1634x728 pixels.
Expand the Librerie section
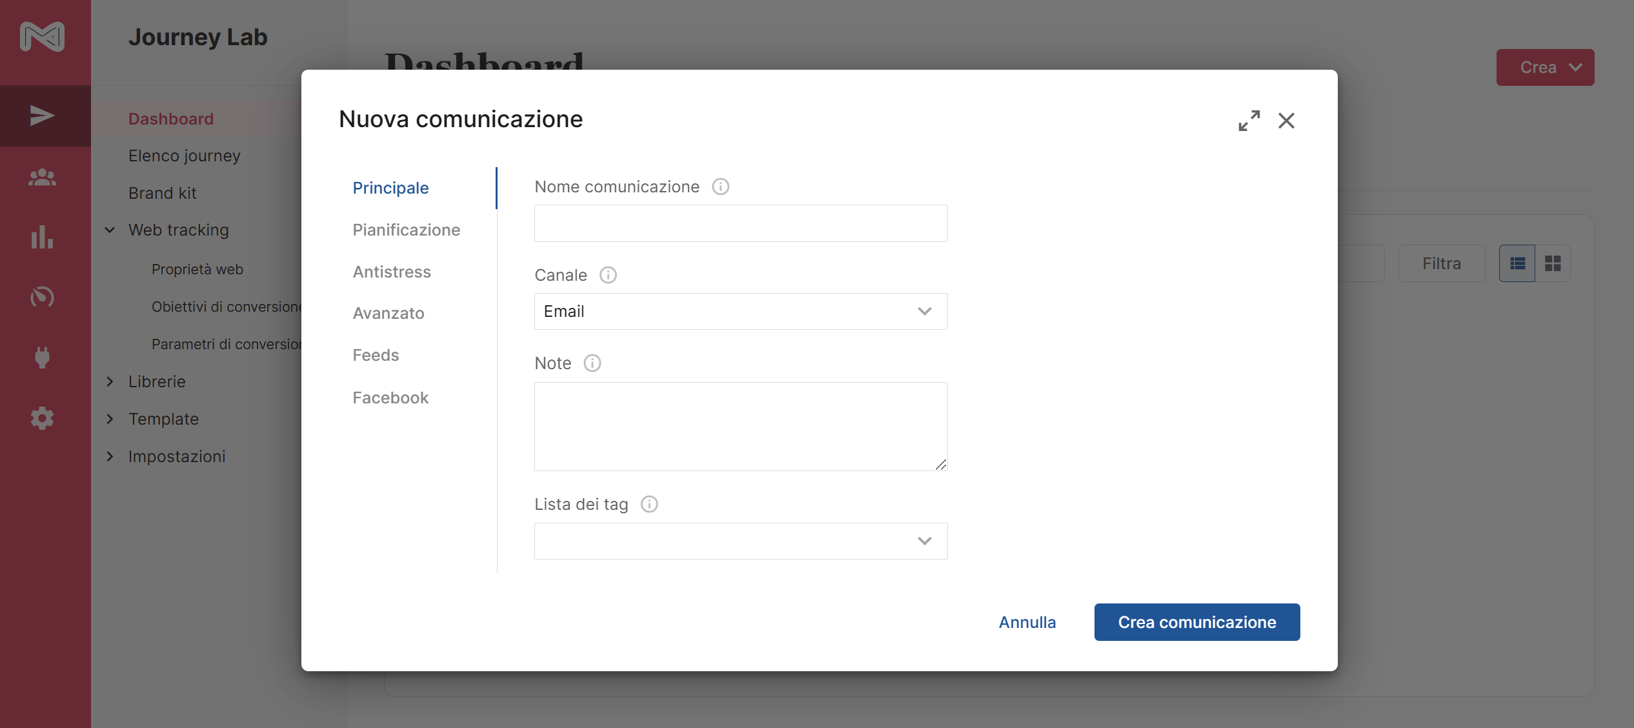click(x=110, y=381)
